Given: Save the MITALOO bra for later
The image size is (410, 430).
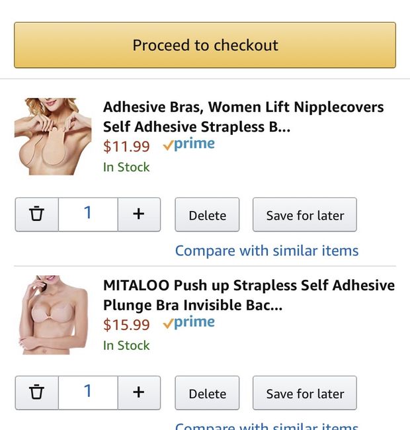Looking at the screenshot, I should coord(305,393).
